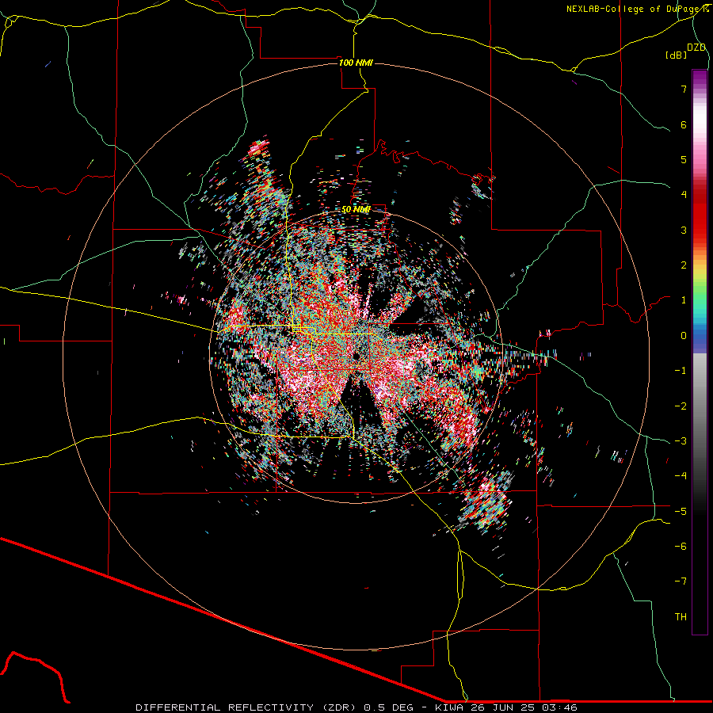Click the "6" tick label on color scale
This screenshot has height=713, width=713.
tap(684, 124)
